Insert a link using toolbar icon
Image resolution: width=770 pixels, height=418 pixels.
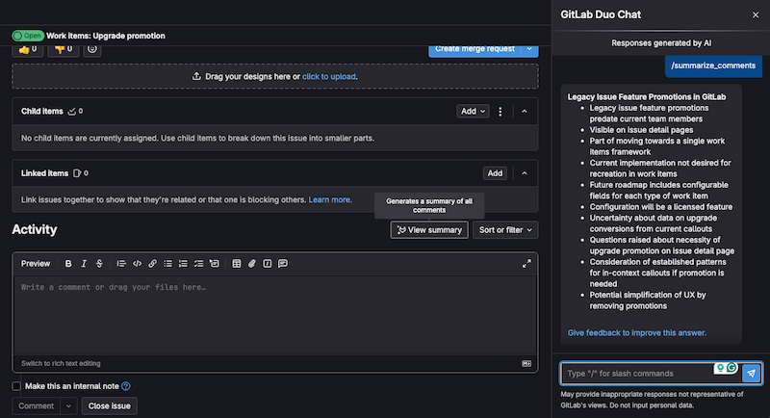pyautogui.click(x=152, y=263)
